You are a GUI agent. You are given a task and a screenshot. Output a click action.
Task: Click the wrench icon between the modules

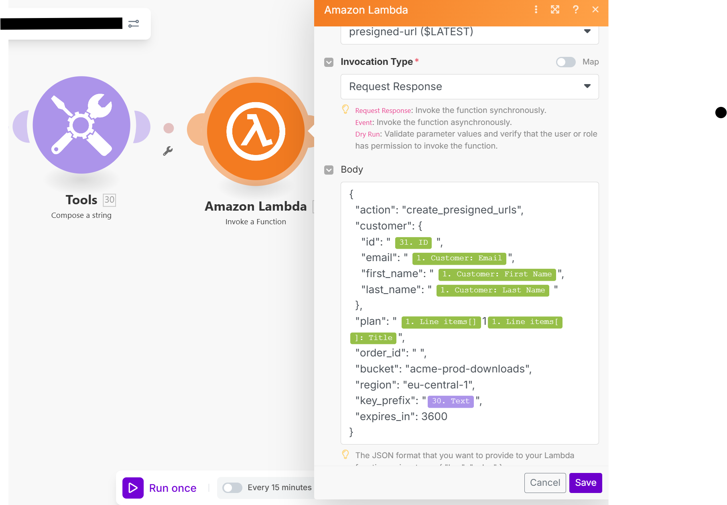[168, 151]
